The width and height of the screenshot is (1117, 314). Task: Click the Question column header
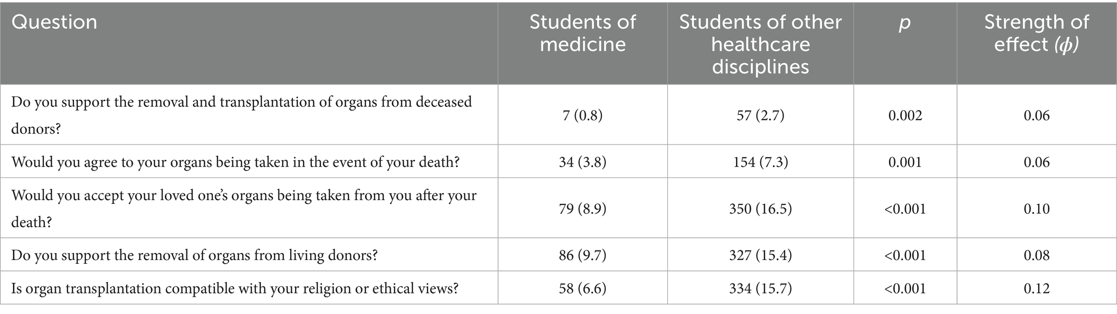pos(55,23)
